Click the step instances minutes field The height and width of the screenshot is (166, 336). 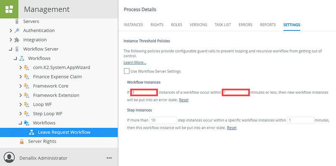tap(301, 120)
